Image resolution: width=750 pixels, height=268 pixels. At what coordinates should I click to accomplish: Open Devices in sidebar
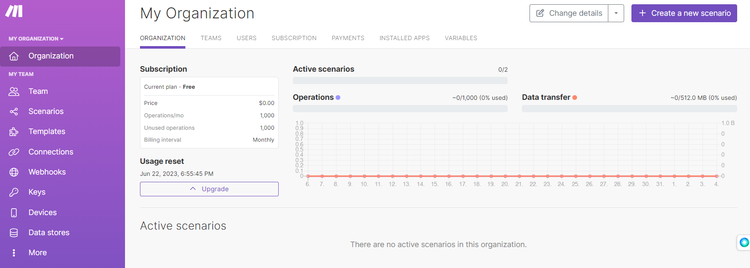pyautogui.click(x=60, y=213)
